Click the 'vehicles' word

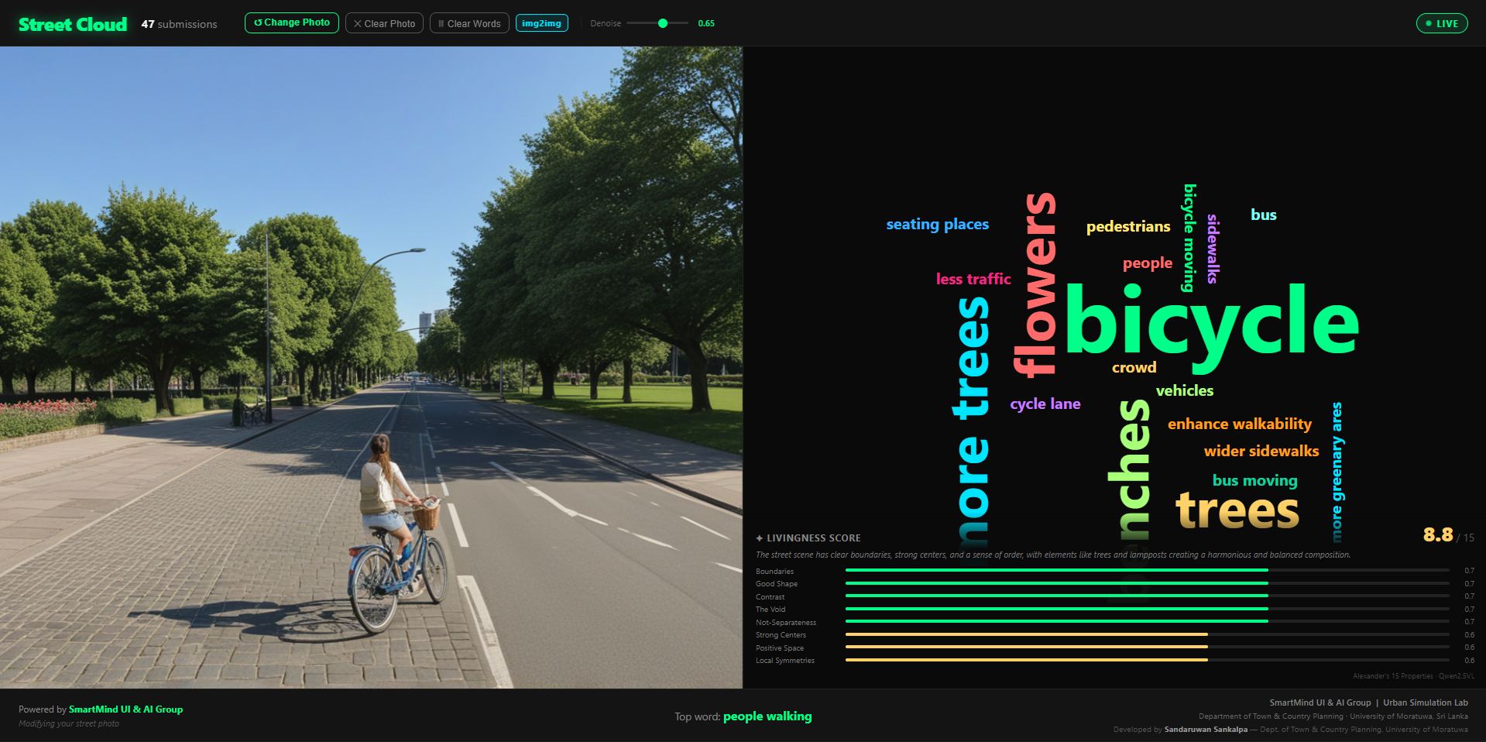[1185, 390]
